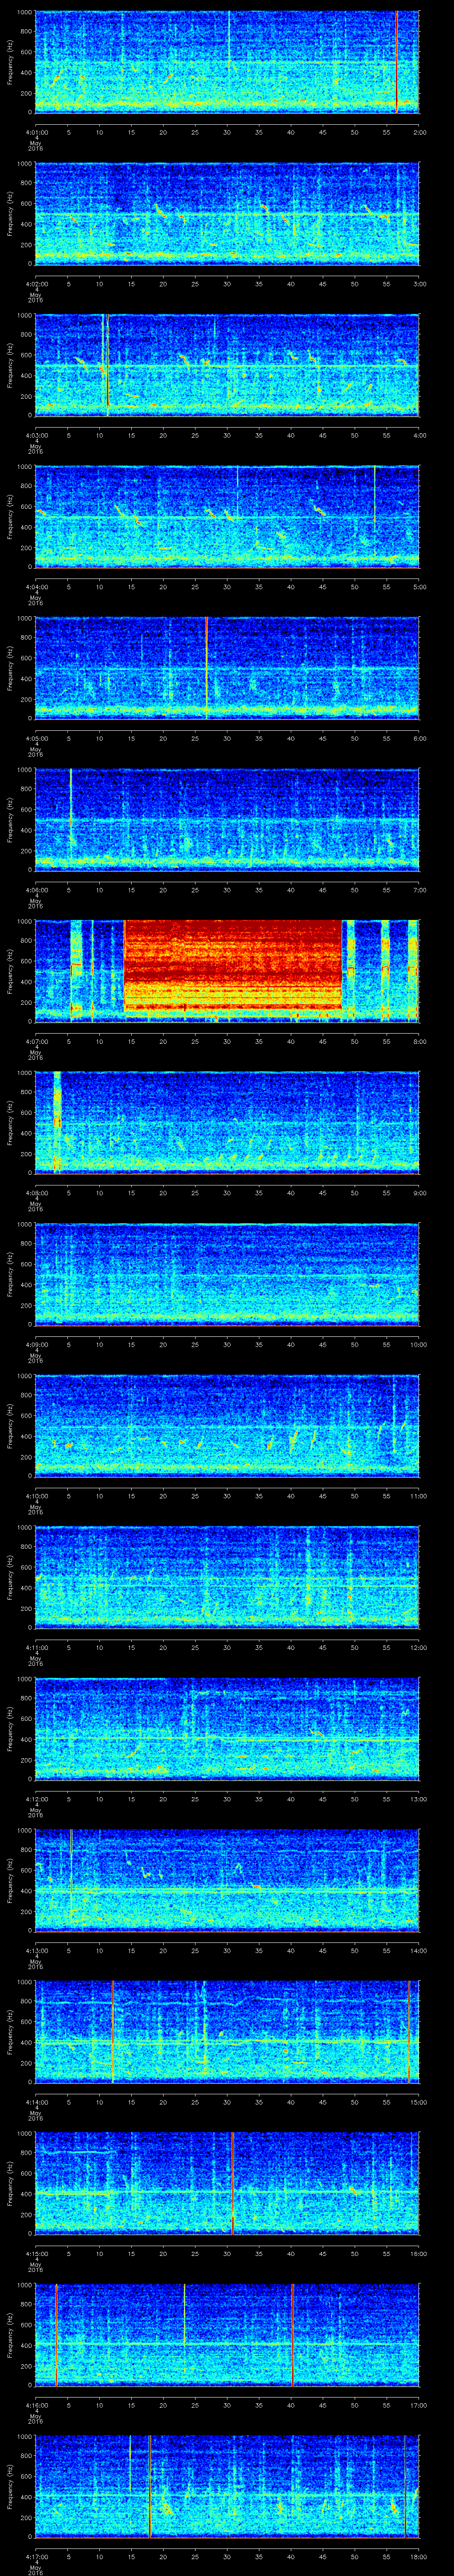Click the '16:00' end time label

click(x=418, y=2253)
